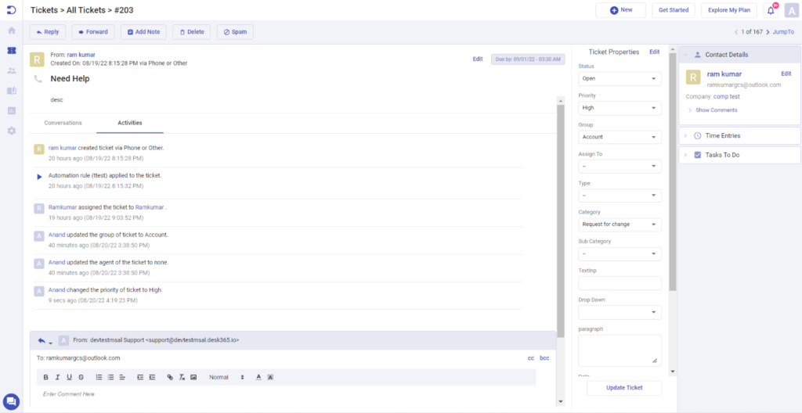
Task: Open the Priority dropdown showing High
Action: [620, 108]
